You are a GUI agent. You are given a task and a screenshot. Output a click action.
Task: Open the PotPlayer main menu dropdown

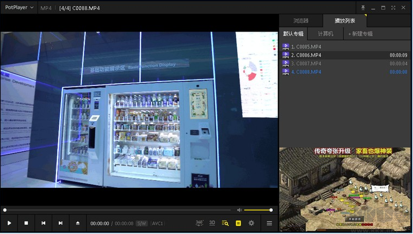point(19,8)
